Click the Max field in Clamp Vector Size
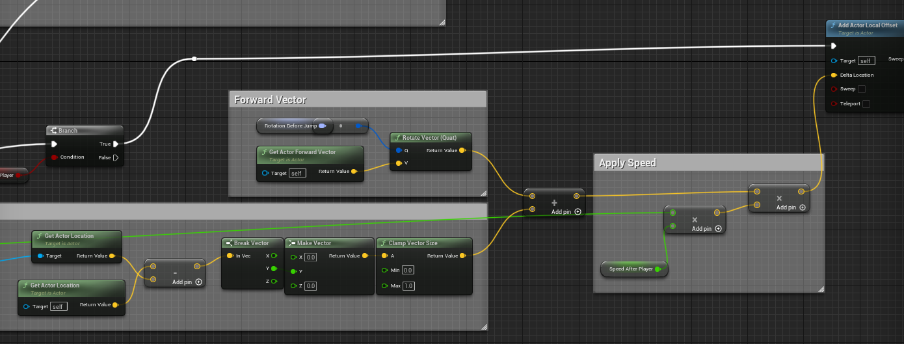This screenshot has height=344, width=904. (409, 285)
